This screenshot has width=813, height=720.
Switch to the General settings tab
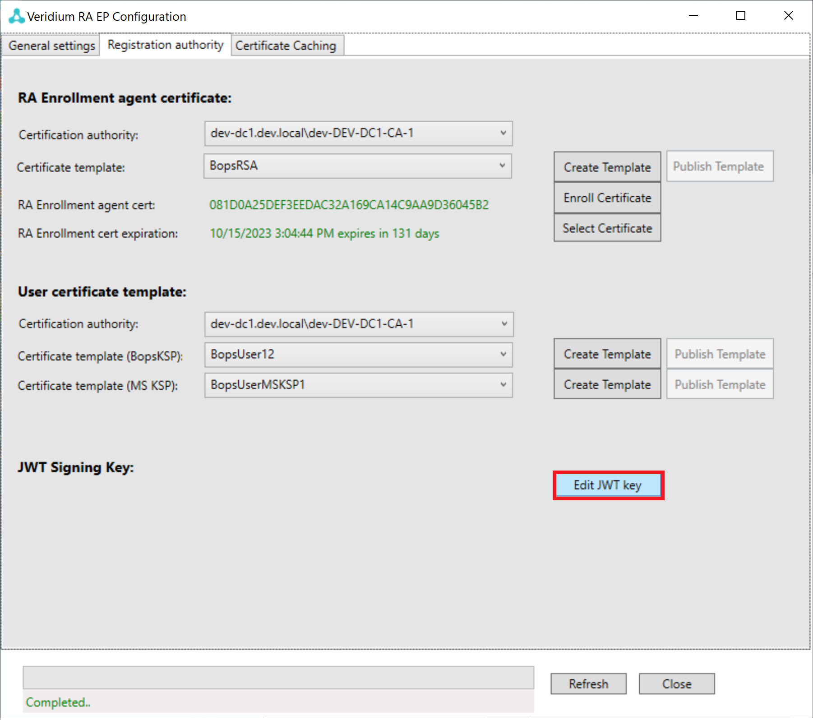pos(51,46)
